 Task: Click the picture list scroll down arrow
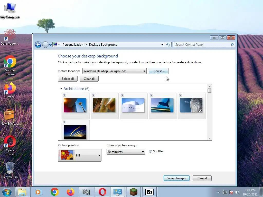click(x=210, y=138)
